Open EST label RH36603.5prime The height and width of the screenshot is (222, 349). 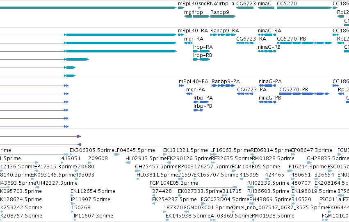pos(268,191)
